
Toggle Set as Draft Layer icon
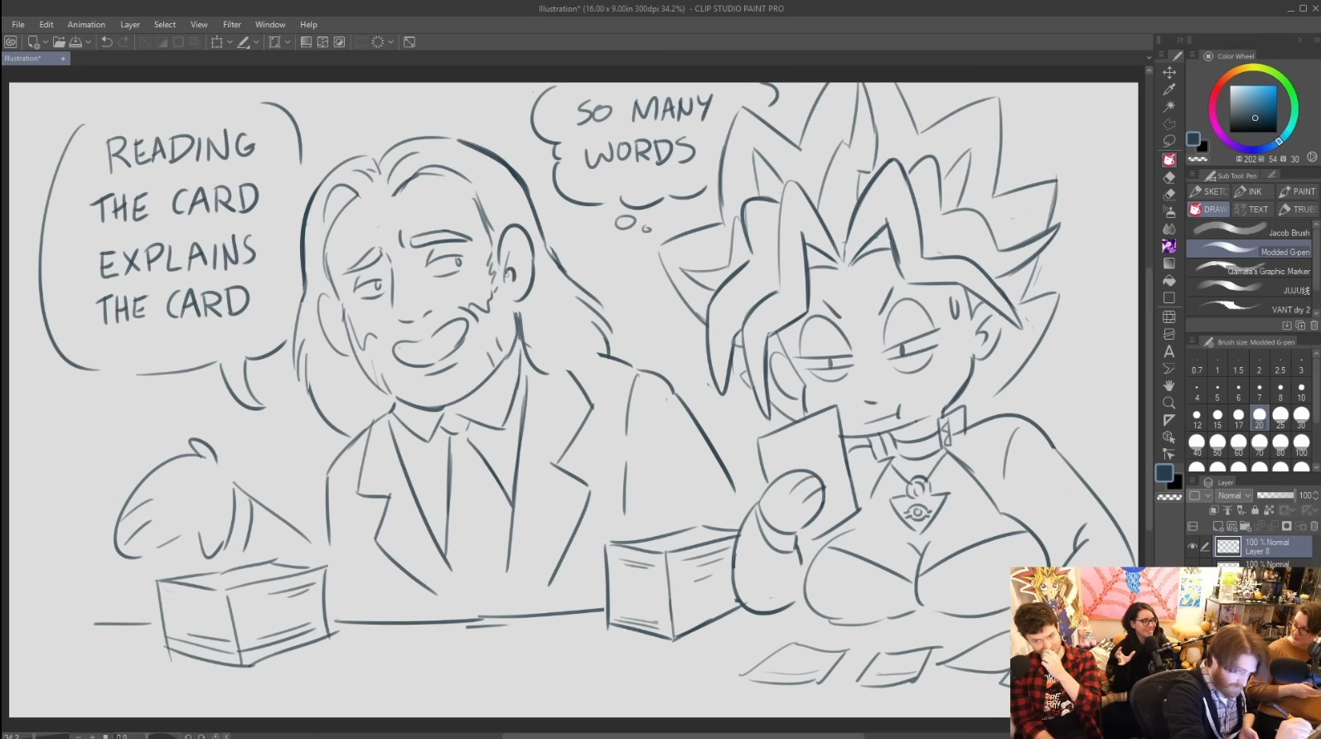point(1241,510)
